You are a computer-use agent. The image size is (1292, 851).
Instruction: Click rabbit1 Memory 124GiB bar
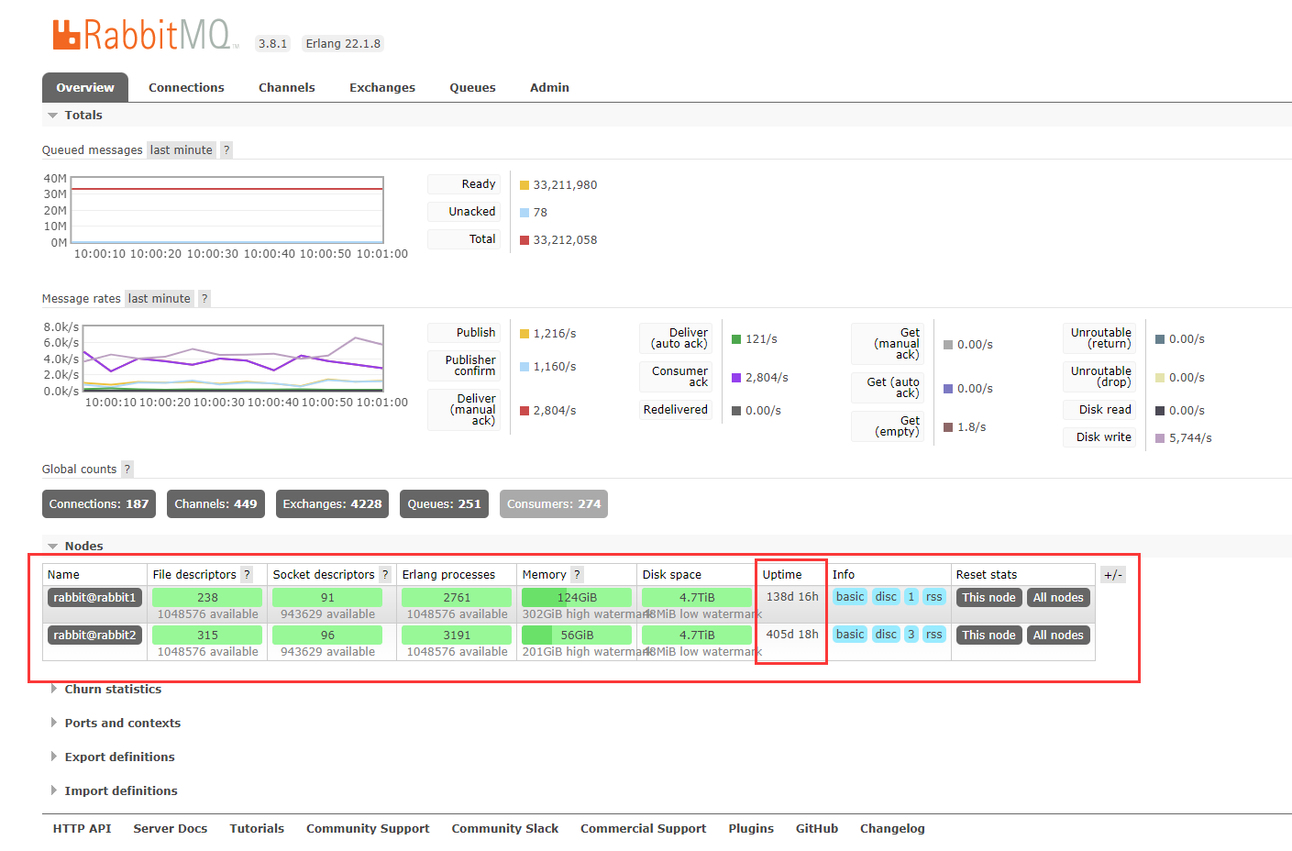pos(577,598)
